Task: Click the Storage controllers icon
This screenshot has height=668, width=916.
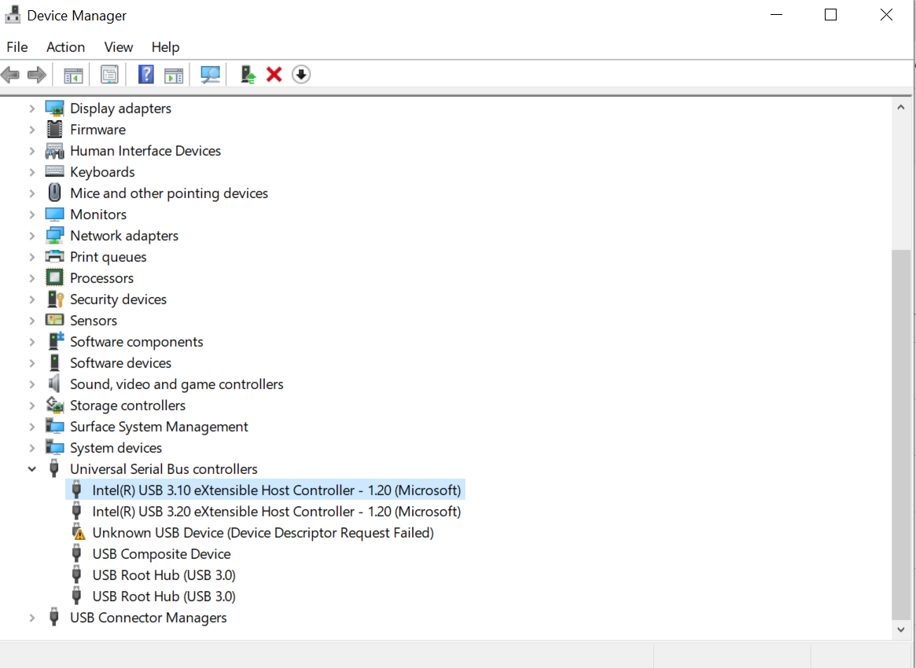Action: coord(54,406)
